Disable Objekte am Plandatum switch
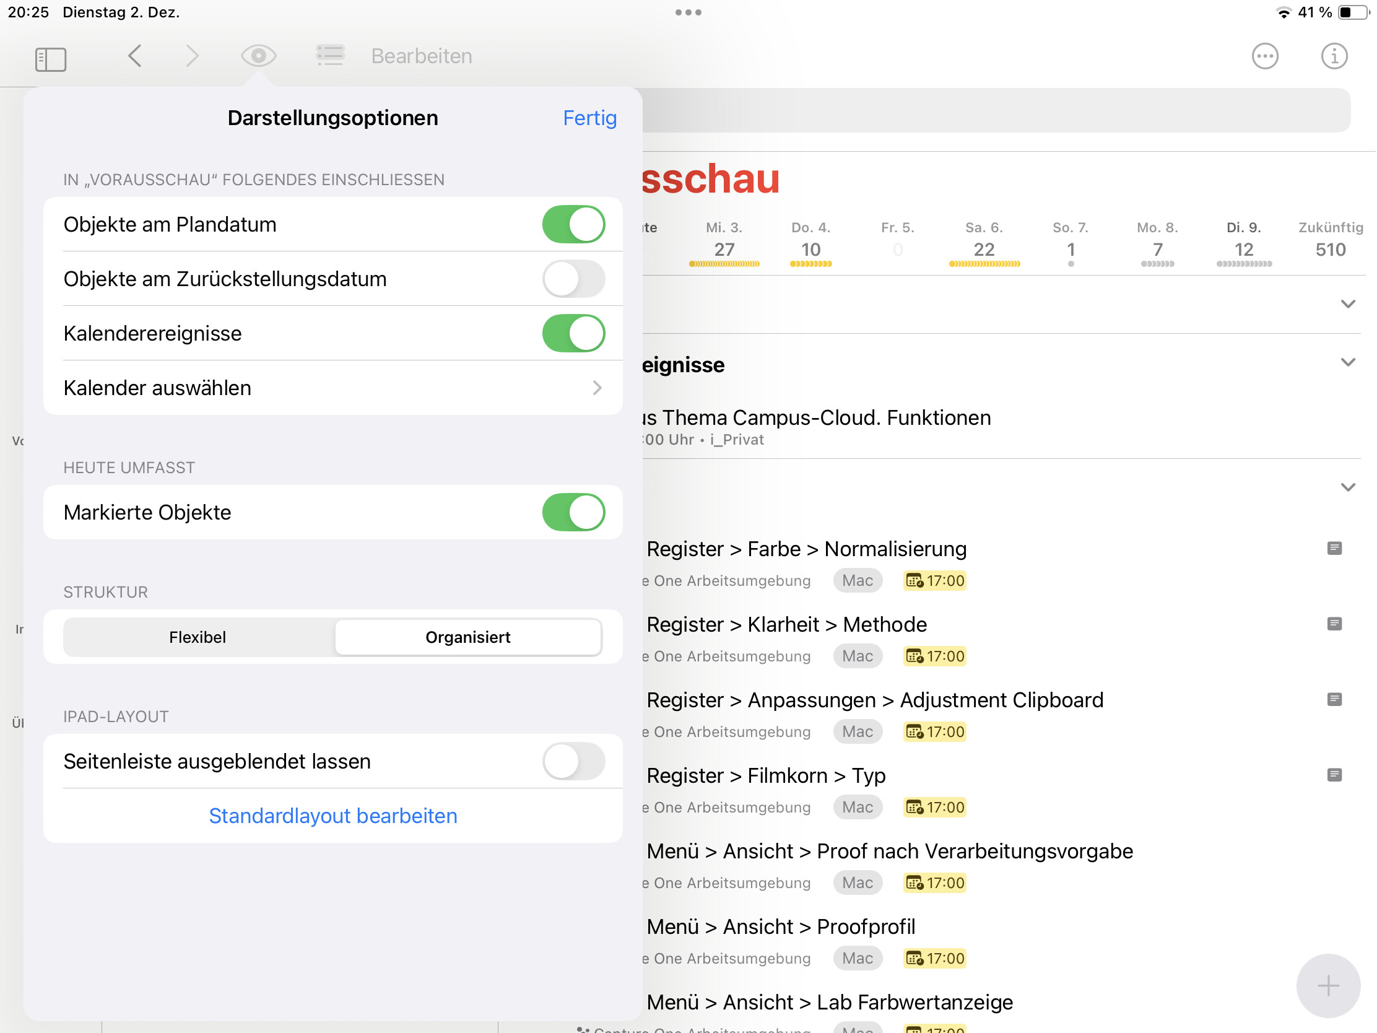The image size is (1377, 1033). click(573, 224)
